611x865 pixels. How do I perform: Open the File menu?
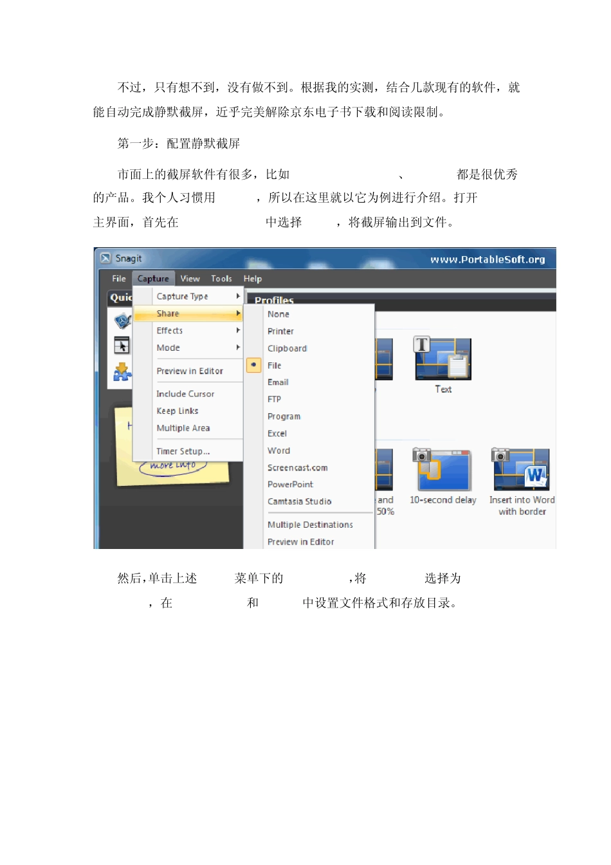pos(119,279)
